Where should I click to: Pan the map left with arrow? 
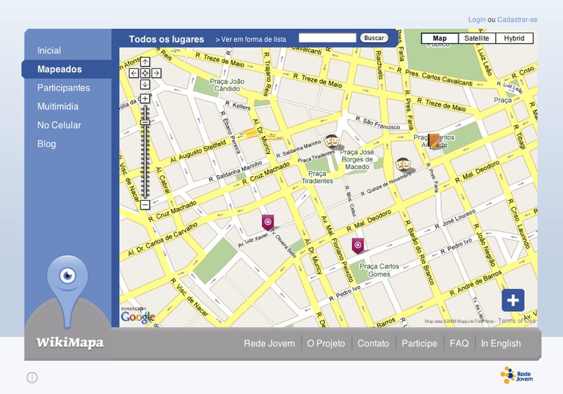click(134, 73)
